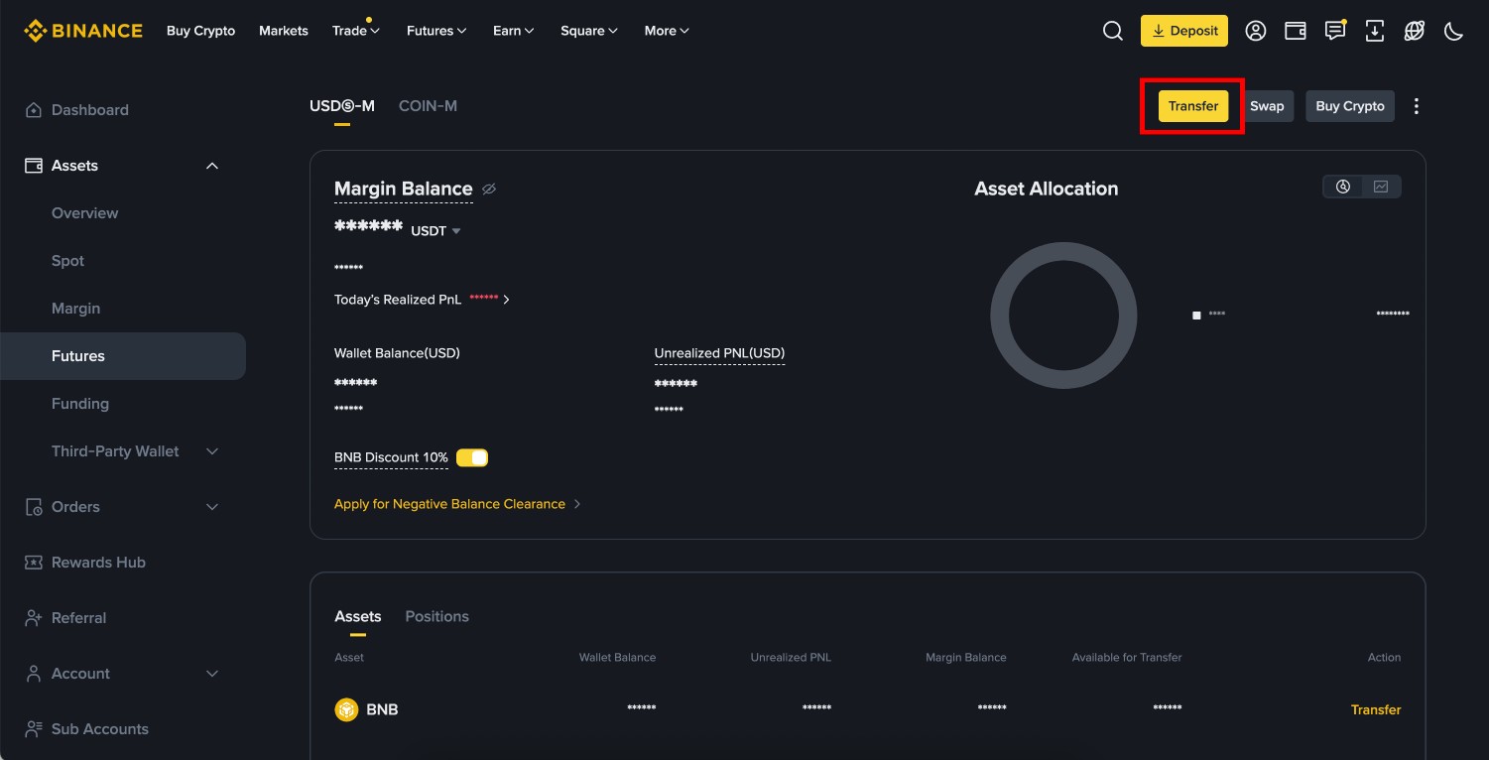Open the Futures menu dropdown
The height and width of the screenshot is (760, 1489).
(x=436, y=31)
